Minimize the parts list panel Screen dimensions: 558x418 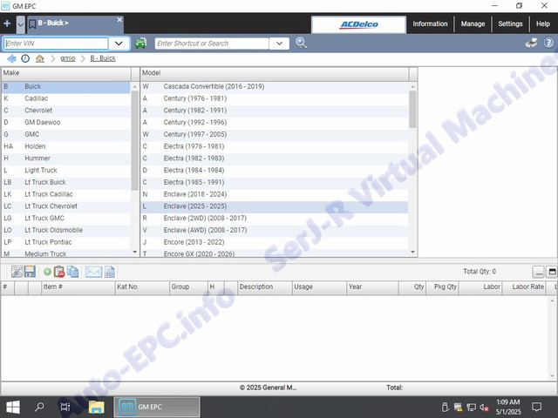539,272
